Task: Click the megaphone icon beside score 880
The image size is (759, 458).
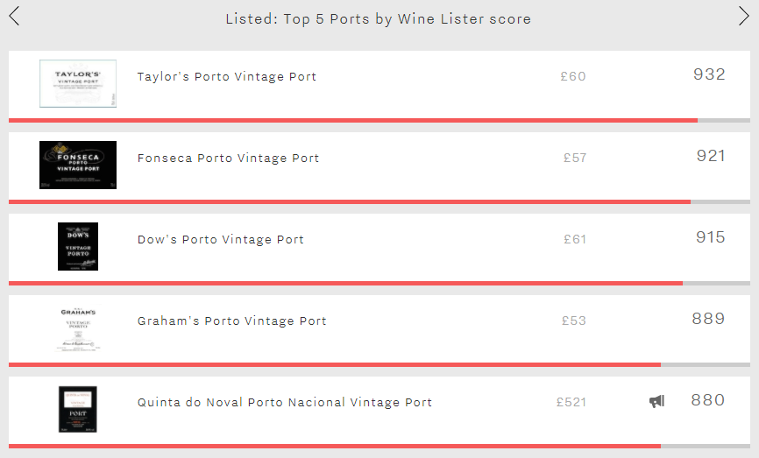Action: pyautogui.click(x=656, y=401)
